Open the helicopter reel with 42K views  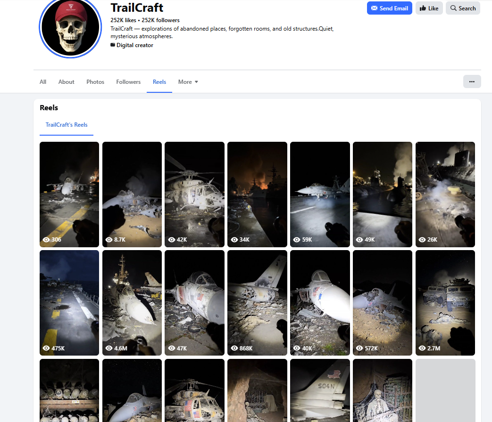(194, 194)
